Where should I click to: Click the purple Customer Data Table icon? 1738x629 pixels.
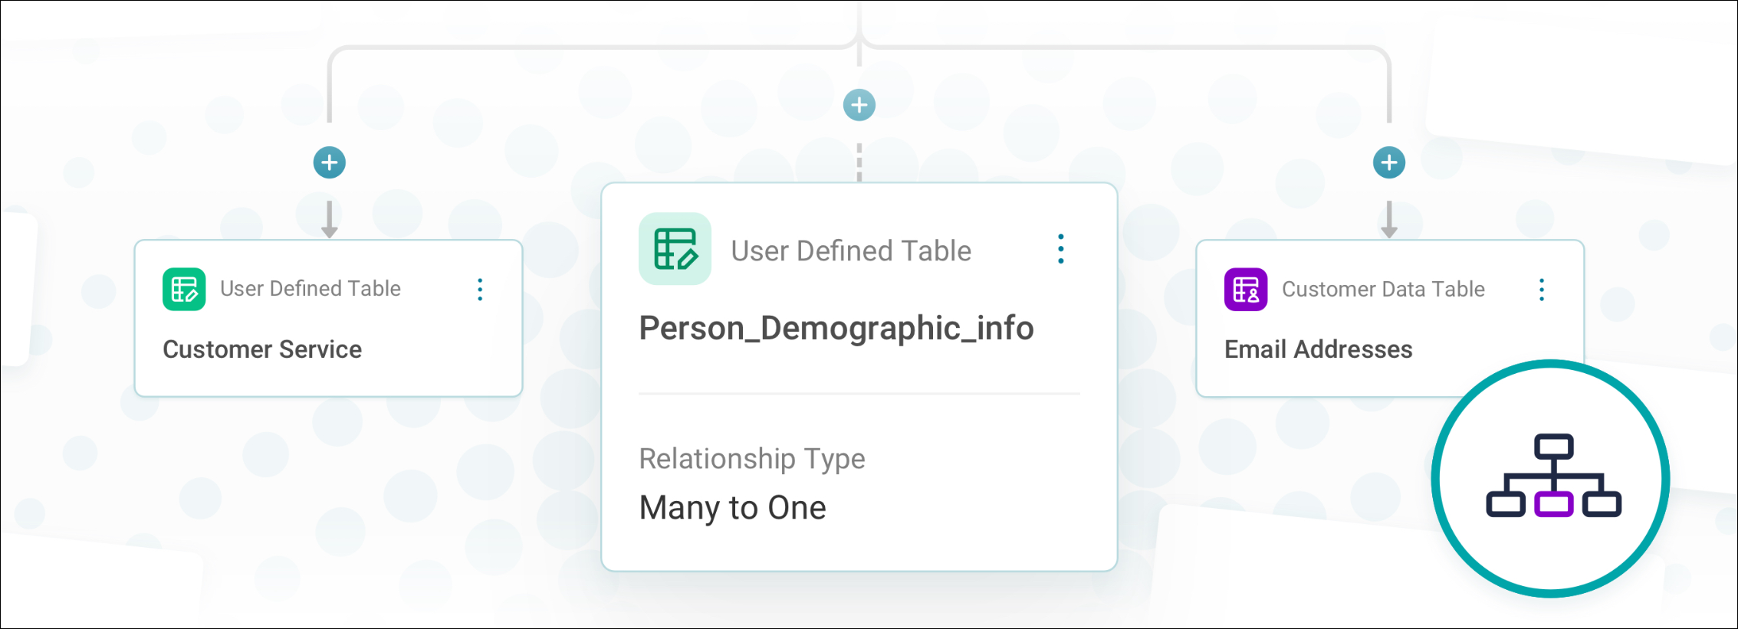coord(1246,289)
